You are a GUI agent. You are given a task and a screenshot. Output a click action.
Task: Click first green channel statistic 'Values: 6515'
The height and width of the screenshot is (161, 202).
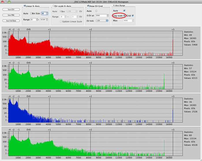(x=191, y=78)
